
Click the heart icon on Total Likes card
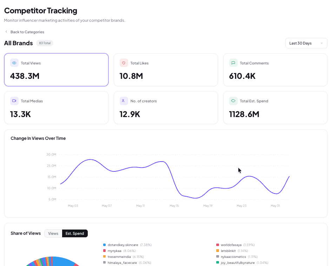[x=124, y=63]
